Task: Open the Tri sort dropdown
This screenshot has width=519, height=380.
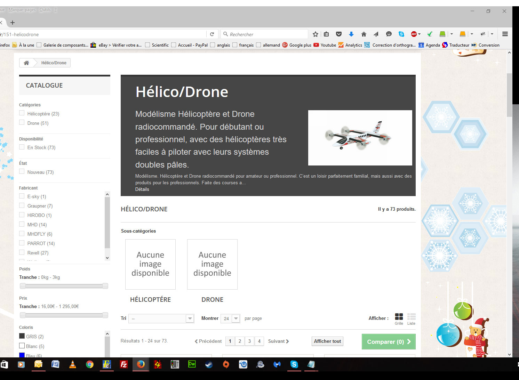Action: [x=161, y=318]
